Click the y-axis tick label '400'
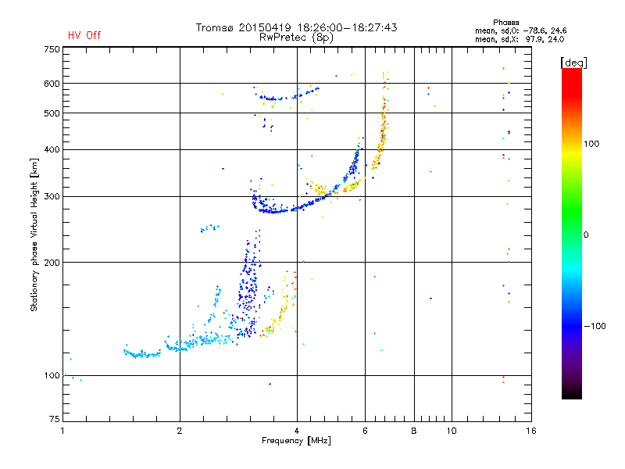625x469 pixels. (52, 149)
